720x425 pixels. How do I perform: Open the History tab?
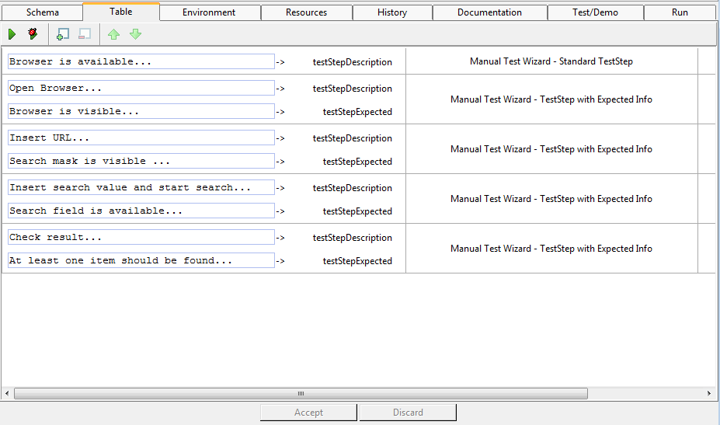pos(391,12)
